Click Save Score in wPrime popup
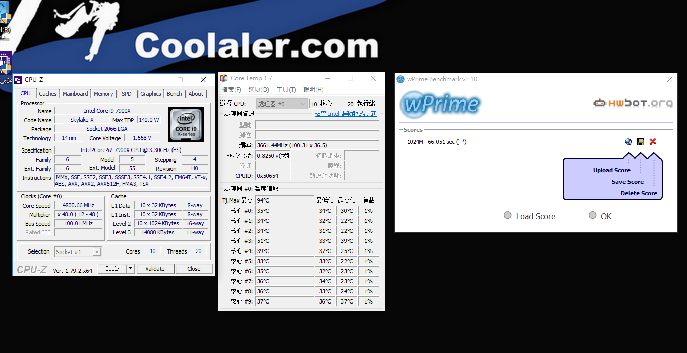Viewport: 687px width, 353px height. click(x=627, y=182)
